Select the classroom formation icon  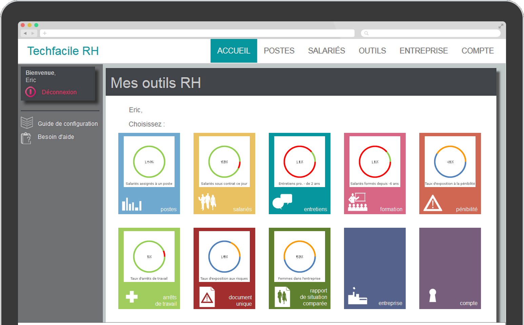pyautogui.click(x=357, y=202)
